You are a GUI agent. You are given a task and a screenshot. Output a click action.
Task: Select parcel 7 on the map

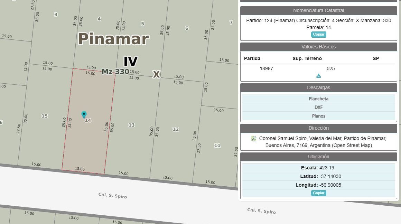click(231, 22)
